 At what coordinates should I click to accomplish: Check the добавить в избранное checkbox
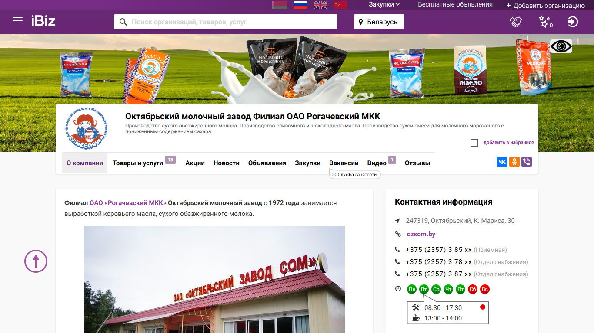click(x=474, y=143)
